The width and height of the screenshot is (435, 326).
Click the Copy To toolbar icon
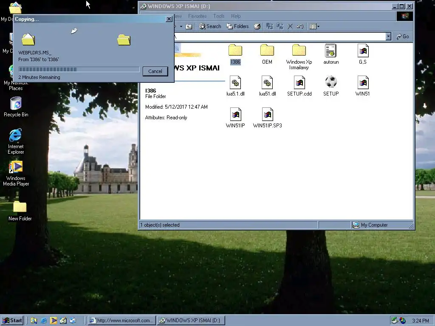pos(280,27)
